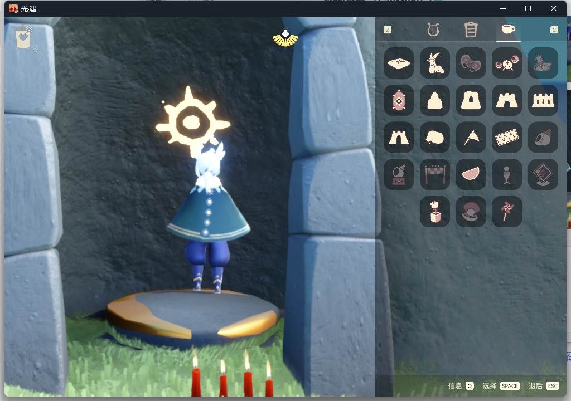Switch to the harp instruments tab
This screenshot has width=571, height=401.
point(433,30)
